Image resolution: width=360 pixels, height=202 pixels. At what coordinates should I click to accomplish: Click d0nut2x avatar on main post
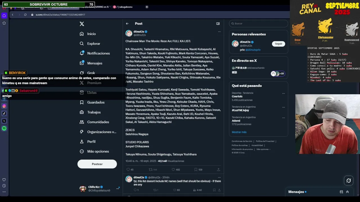tap(129, 33)
